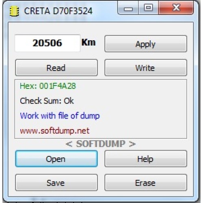Click the yellow chip icon in title bar
Viewport: 203px width, 203px height.
(x=14, y=11)
